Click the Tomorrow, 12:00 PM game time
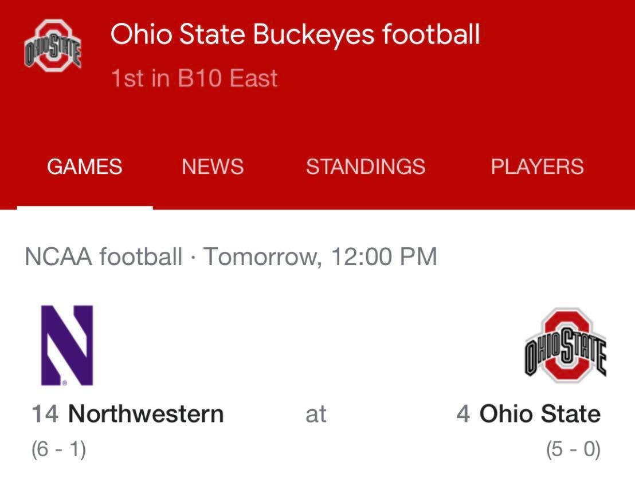The width and height of the screenshot is (635, 478). pyautogui.click(x=320, y=256)
